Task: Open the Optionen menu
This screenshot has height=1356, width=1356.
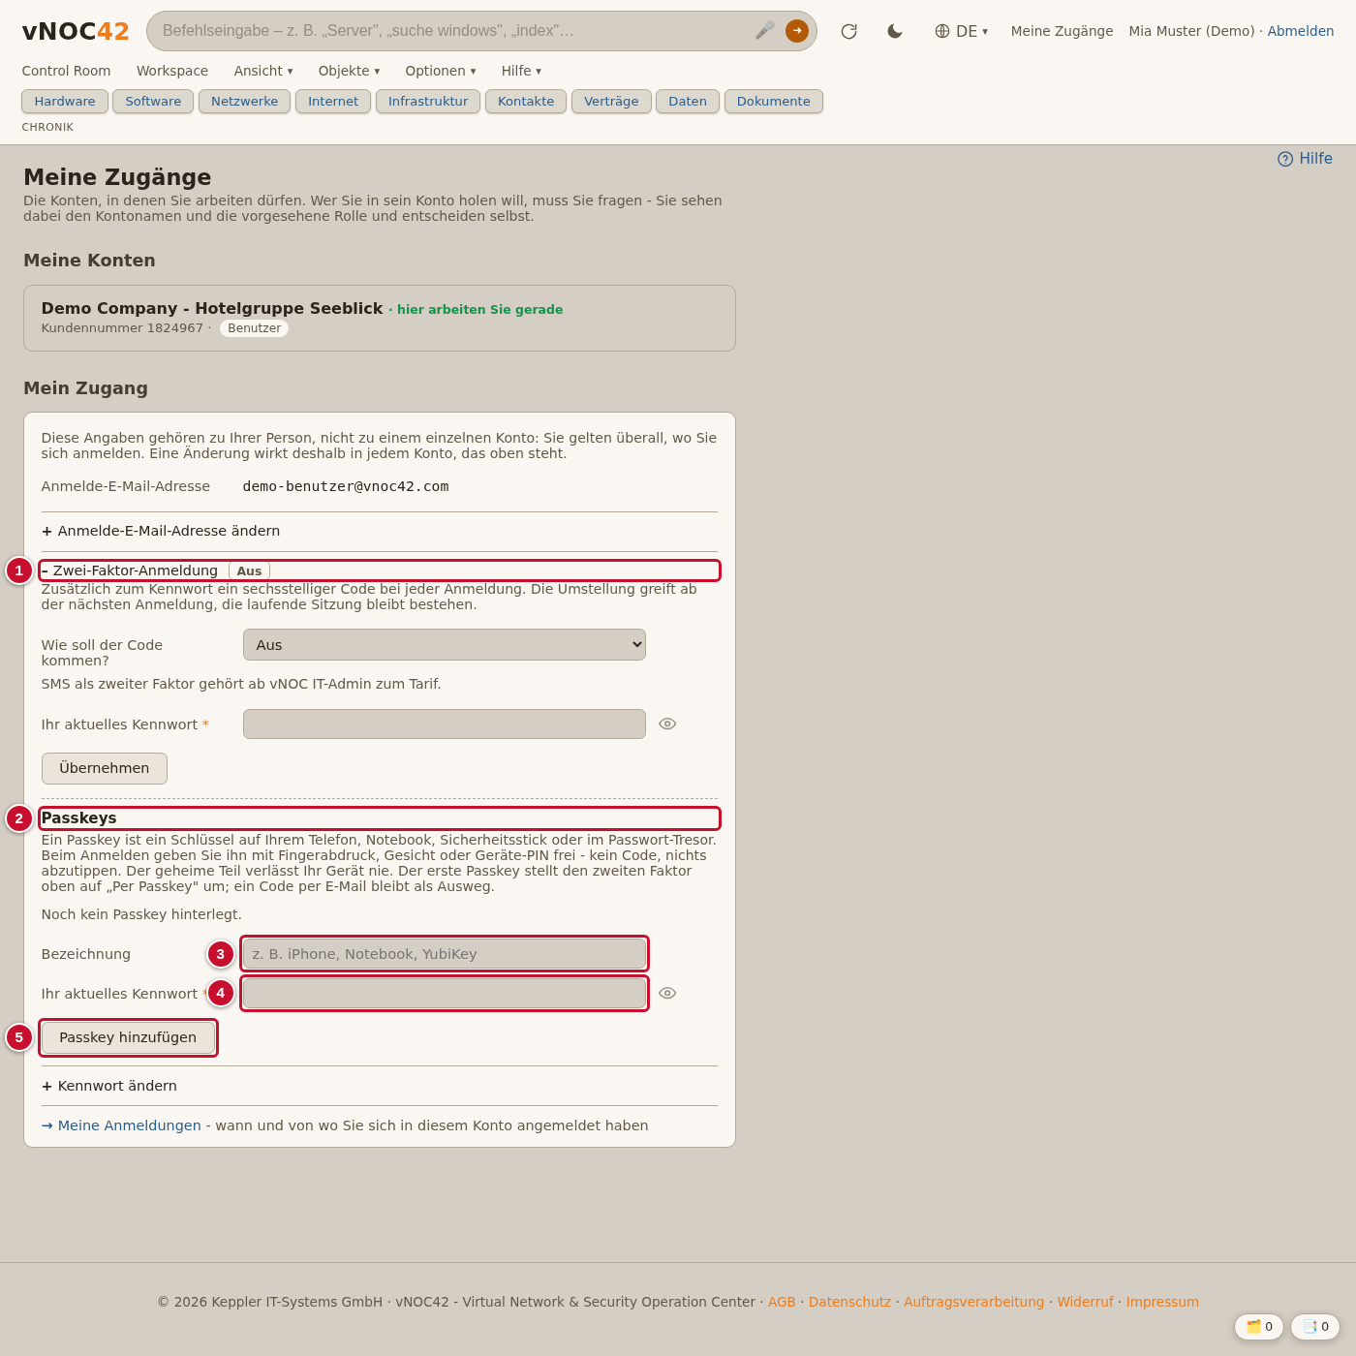Action: [x=441, y=71]
